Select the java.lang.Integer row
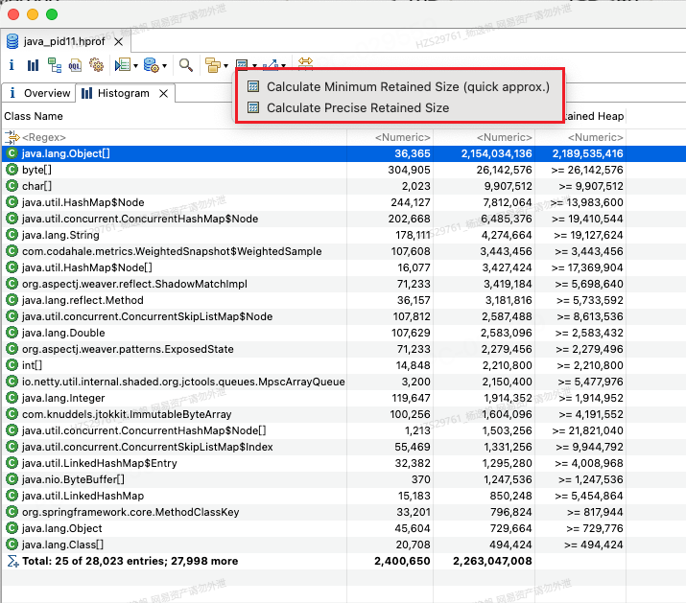The image size is (686, 603). 343,399
